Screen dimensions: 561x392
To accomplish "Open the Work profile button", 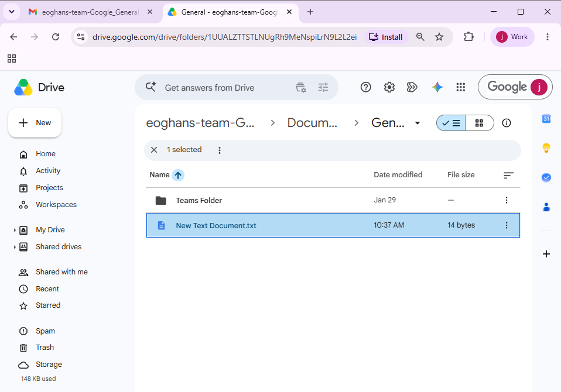I will point(512,37).
